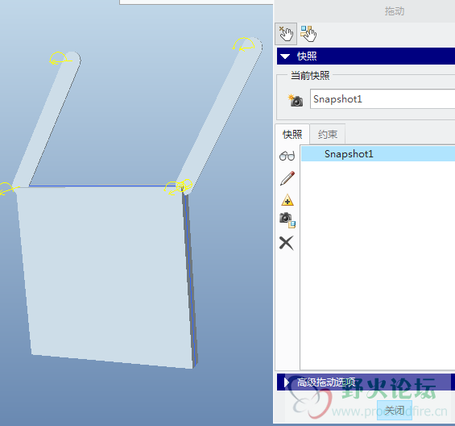Screen dimensions: 455x426
Task: Select the body drag hand tool
Action: [308, 34]
